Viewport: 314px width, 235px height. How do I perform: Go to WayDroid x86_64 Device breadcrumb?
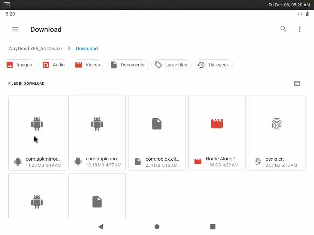click(35, 49)
